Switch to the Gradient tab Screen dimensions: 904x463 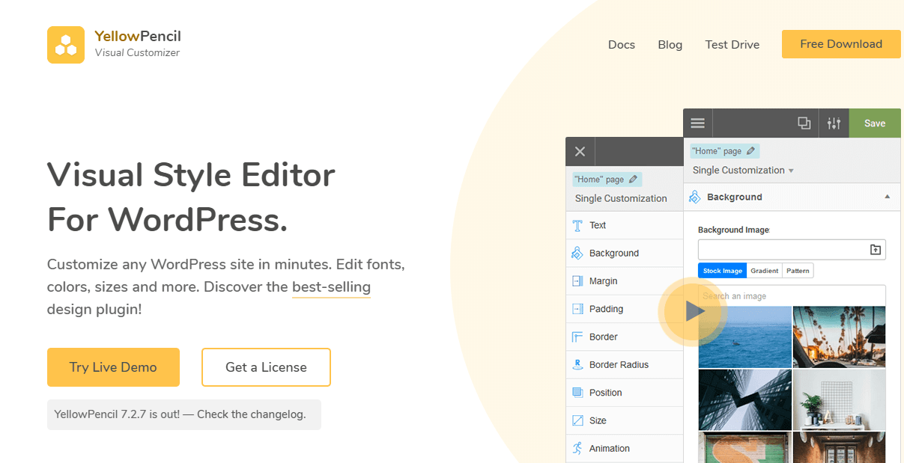[765, 271]
